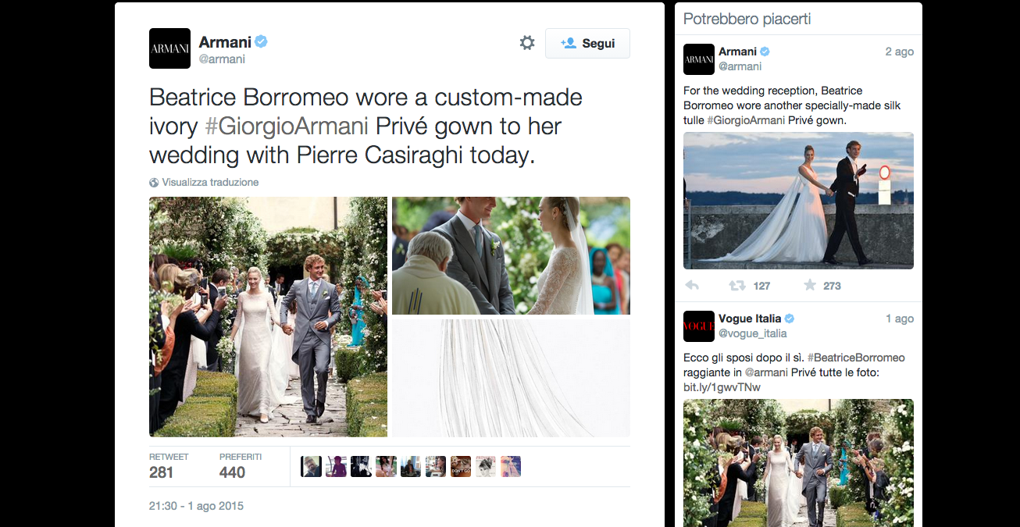This screenshot has height=527, width=1020.
Task: Click the first retweeter's avatar thumbnail
Action: [x=311, y=466]
